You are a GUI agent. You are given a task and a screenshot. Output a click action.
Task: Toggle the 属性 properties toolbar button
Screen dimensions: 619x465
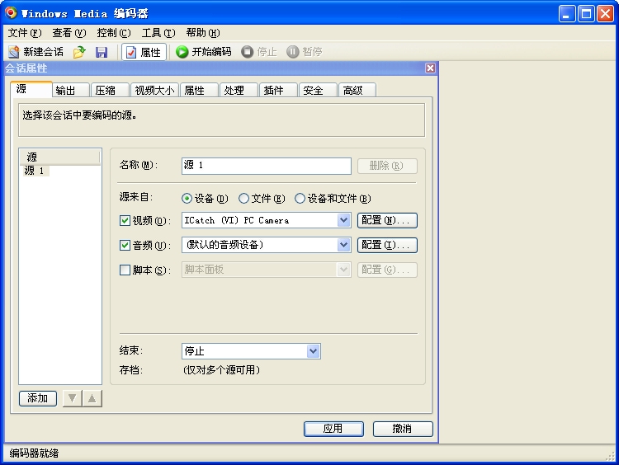click(x=144, y=52)
